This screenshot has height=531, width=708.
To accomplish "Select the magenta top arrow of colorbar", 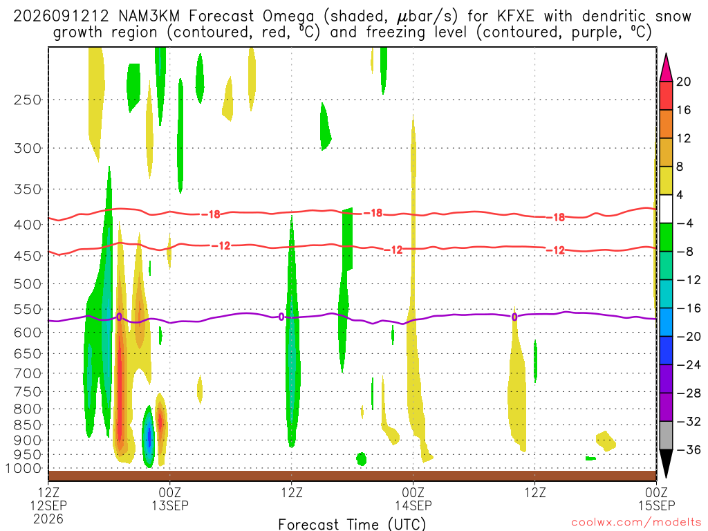I will [666, 67].
